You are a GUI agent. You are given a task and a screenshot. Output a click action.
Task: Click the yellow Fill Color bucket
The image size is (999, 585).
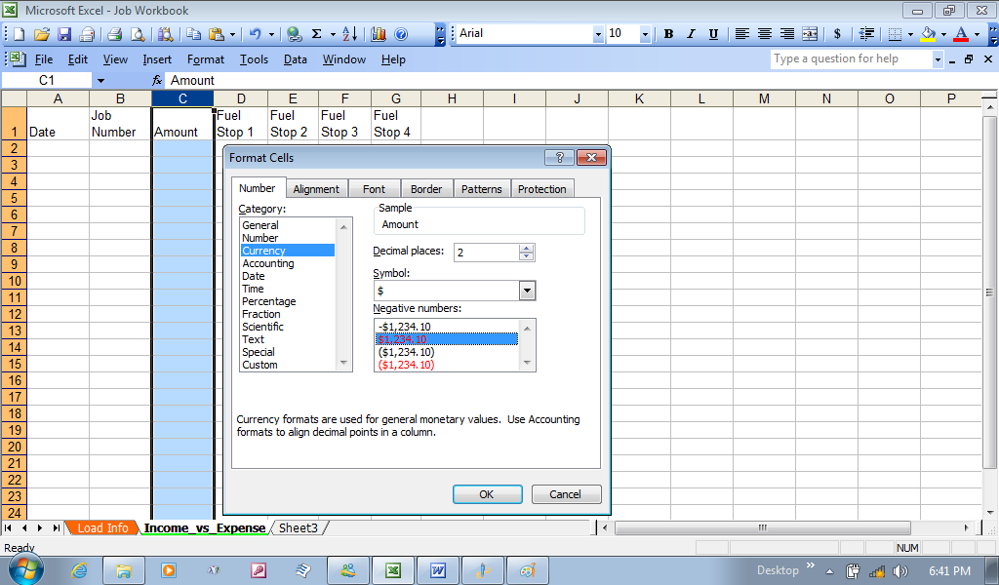[928, 34]
